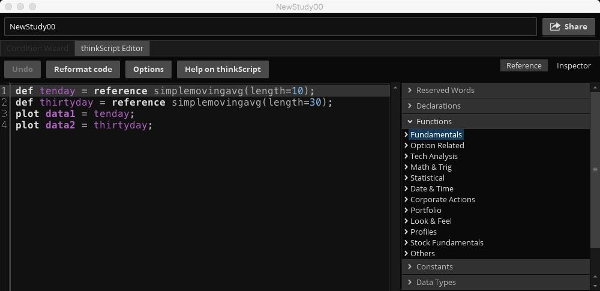Expand the Others group chevron
This screenshot has width=600, height=291.
tap(406, 253)
